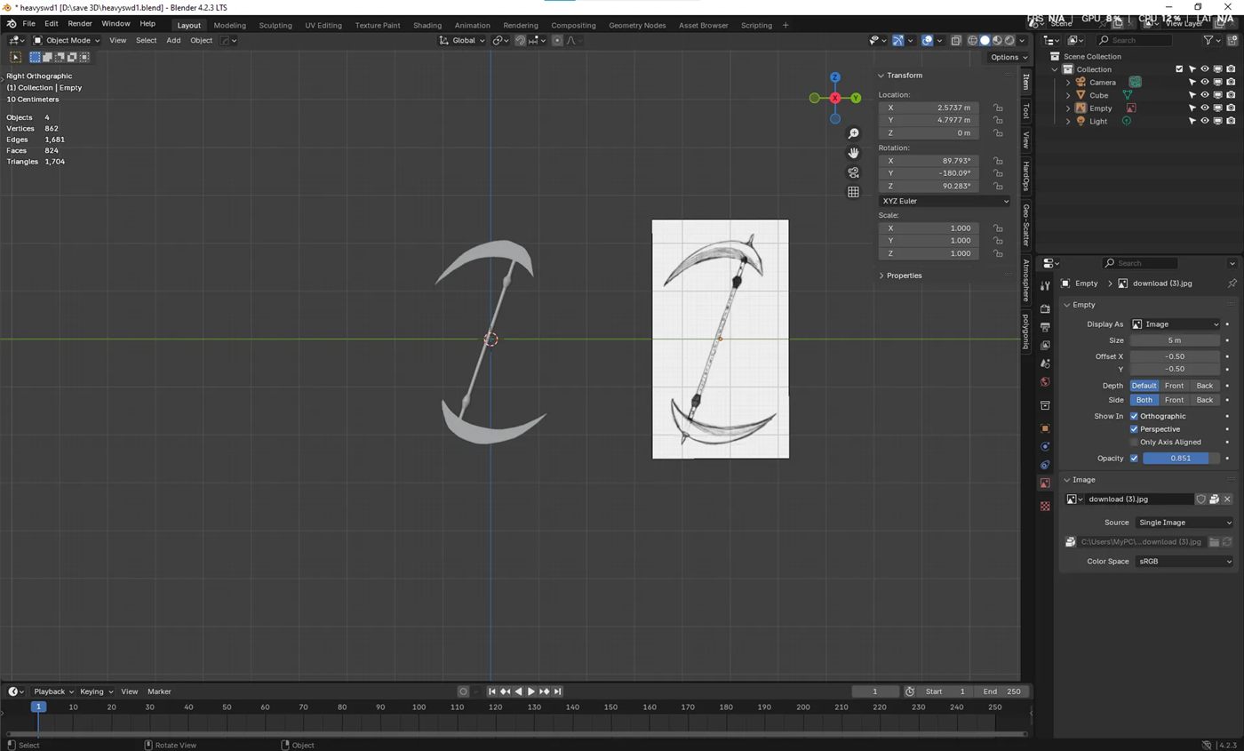This screenshot has width=1244, height=751.
Task: Toggle X-ray mode icon
Action: 956,40
